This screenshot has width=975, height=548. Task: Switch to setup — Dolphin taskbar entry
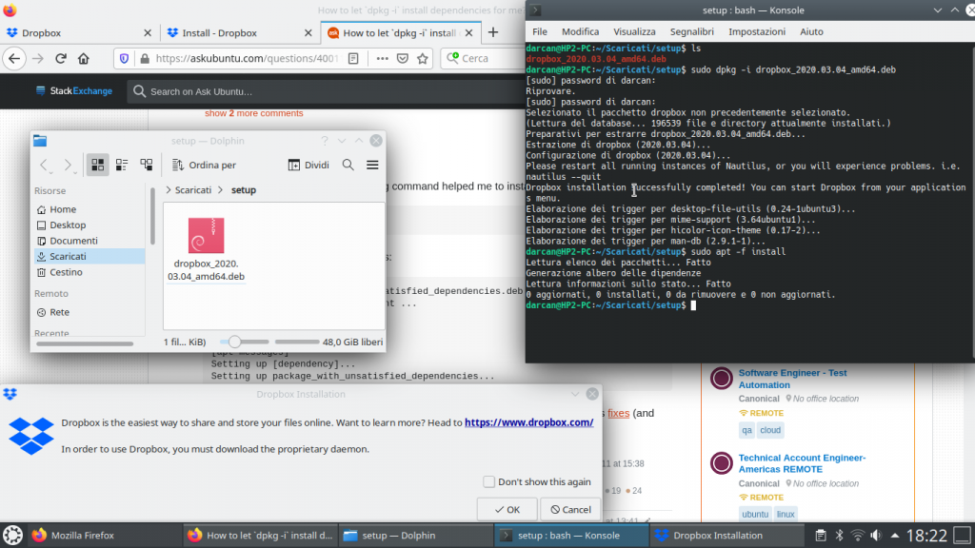point(416,535)
